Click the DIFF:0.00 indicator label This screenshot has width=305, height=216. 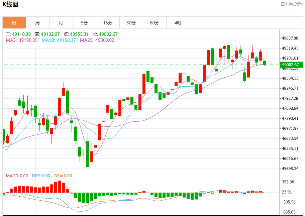[41, 176]
